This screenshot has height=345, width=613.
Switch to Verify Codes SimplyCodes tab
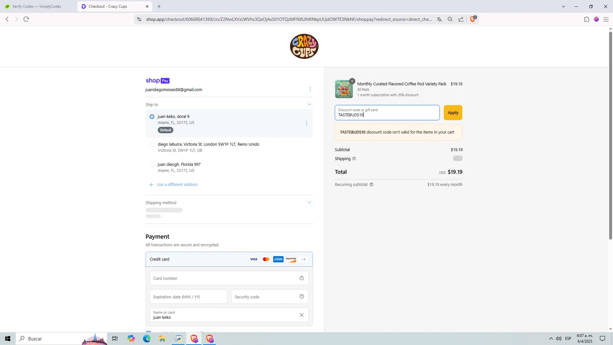37,7
